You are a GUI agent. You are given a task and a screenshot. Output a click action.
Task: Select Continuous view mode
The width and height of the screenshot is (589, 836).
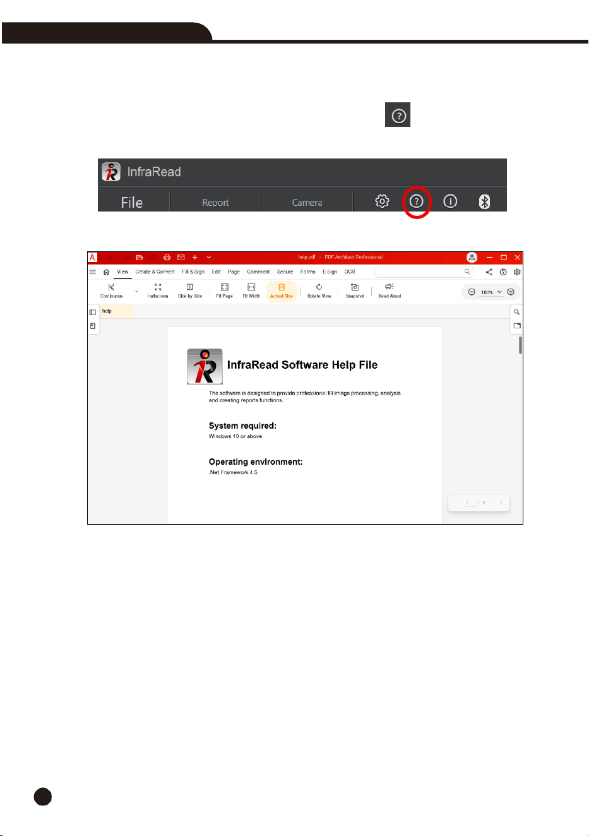pos(111,291)
